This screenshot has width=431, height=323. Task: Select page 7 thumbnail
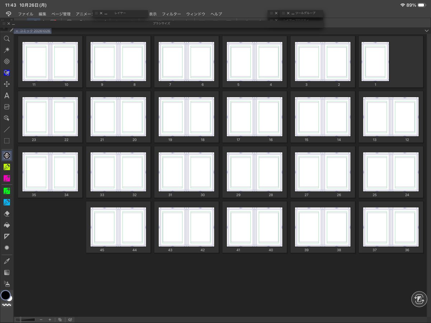[x=172, y=62]
